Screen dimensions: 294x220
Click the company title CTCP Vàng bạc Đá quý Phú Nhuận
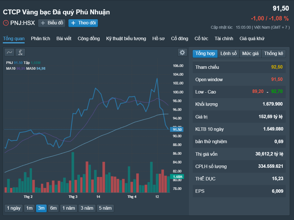56,12
